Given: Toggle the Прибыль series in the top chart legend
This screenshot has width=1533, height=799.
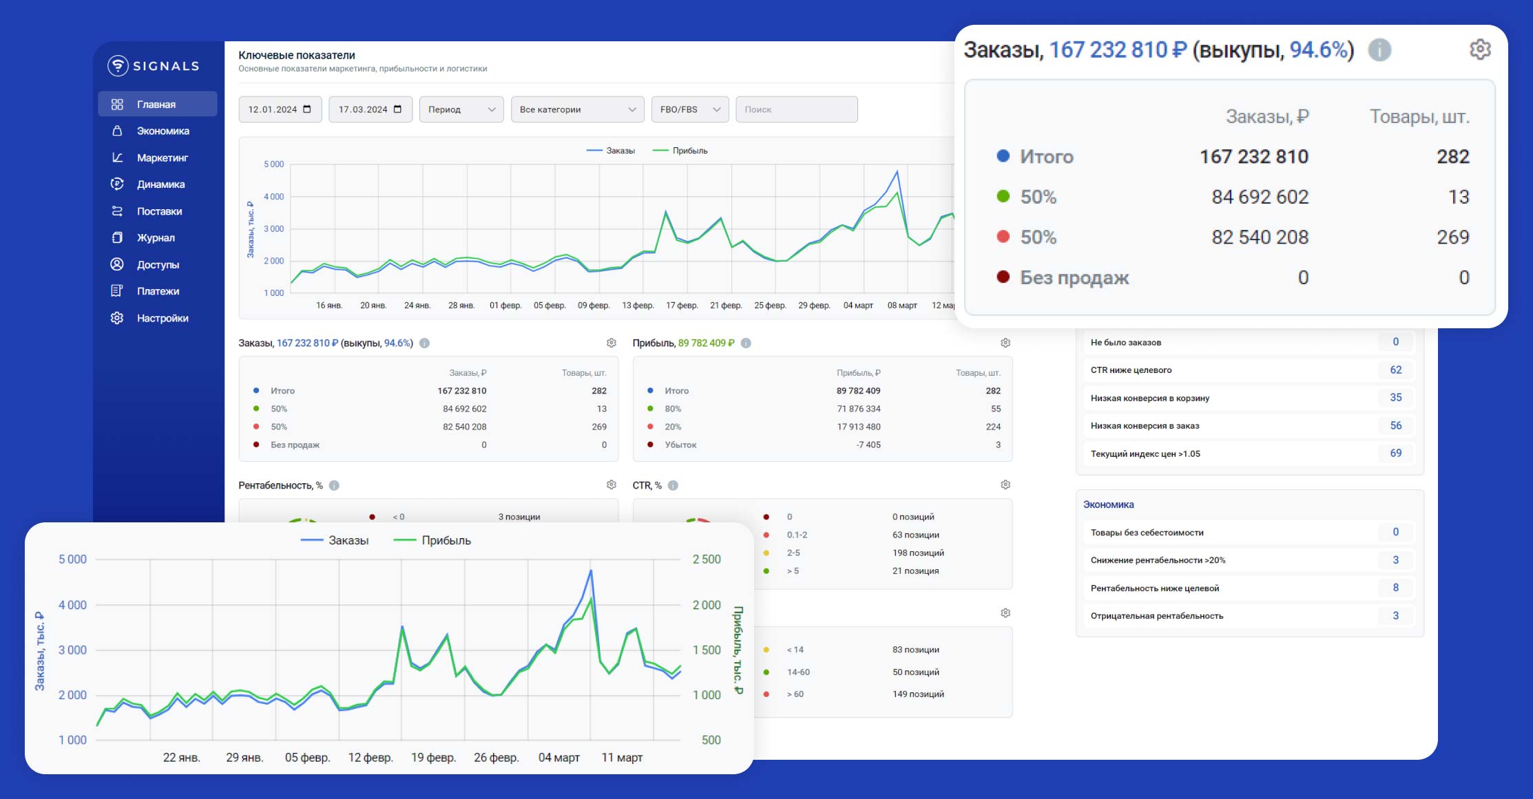Looking at the screenshot, I should click(x=680, y=151).
